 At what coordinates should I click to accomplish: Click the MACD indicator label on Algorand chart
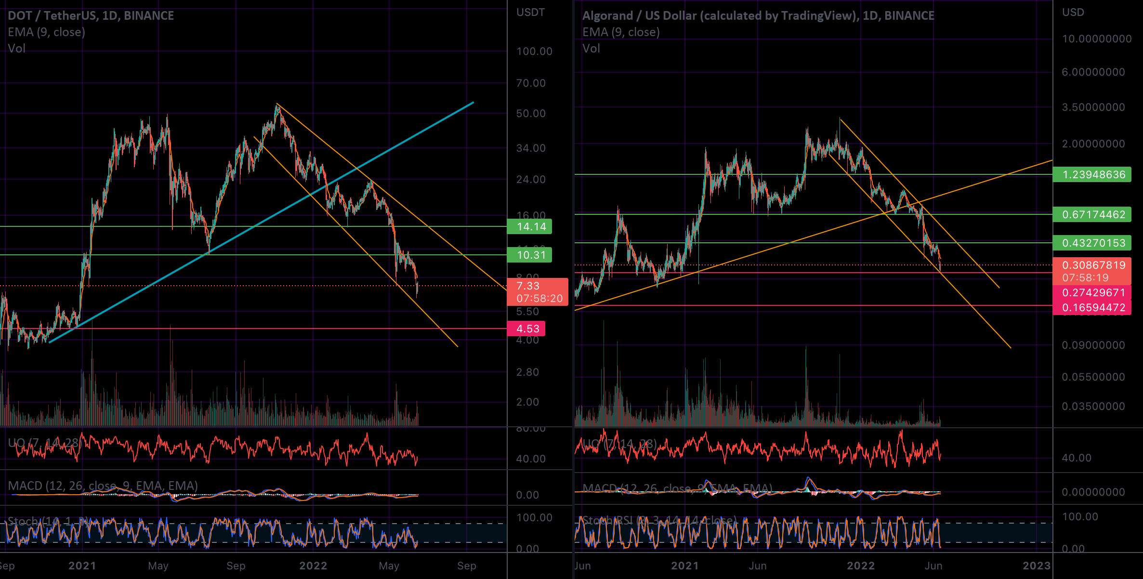click(x=677, y=488)
